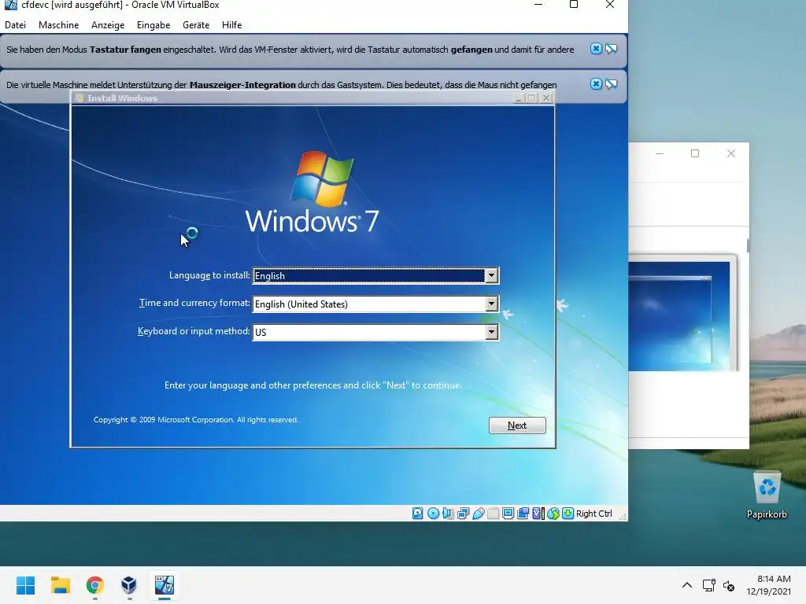Open the Maschine menu
Screen dimensions: 806x604
pyautogui.click(x=58, y=24)
